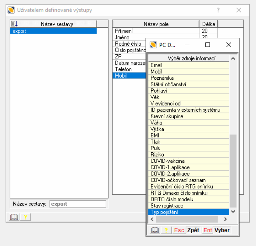Screen dimensions: 256x246
Task: Click app icon in Uživatelem definované výstupy title
Action: point(11,10)
